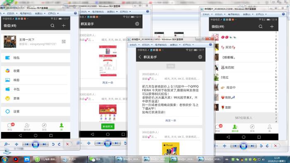Rotate counterclockwise in right viewer window
The width and height of the screenshot is (290, 163).
pos(261,146)
